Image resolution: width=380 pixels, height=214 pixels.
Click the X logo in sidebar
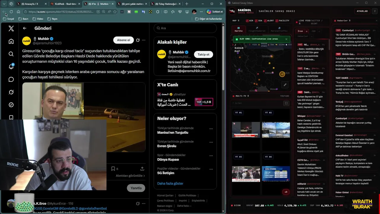point(11,29)
